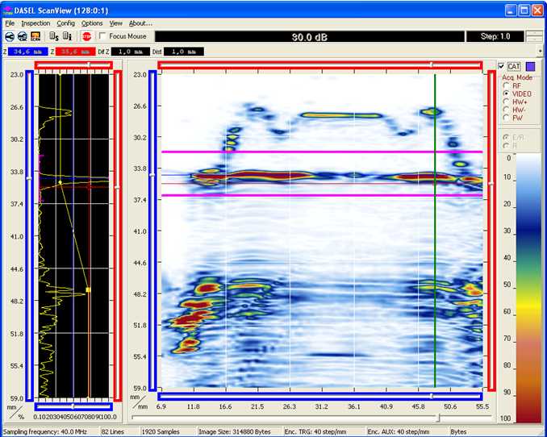Click the second scan icon in the toolbar
The height and width of the screenshot is (437, 547).
point(23,36)
